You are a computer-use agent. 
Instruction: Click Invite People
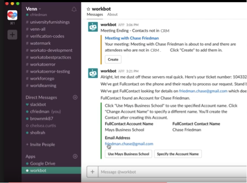tap(43, 145)
